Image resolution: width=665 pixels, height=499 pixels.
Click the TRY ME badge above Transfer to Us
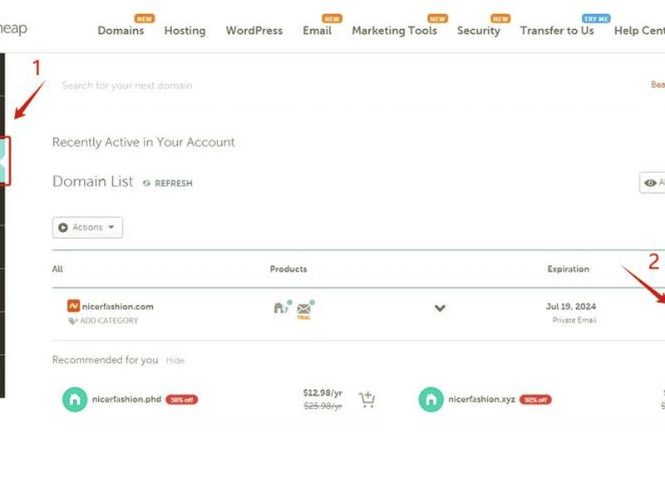click(596, 18)
